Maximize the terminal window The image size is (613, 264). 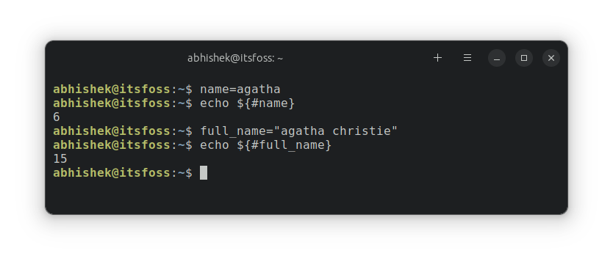(x=524, y=58)
